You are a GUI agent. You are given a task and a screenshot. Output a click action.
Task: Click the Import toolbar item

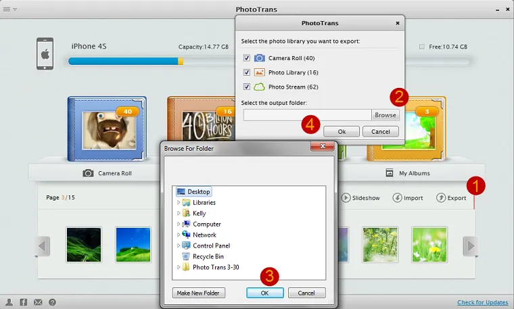coord(408,198)
